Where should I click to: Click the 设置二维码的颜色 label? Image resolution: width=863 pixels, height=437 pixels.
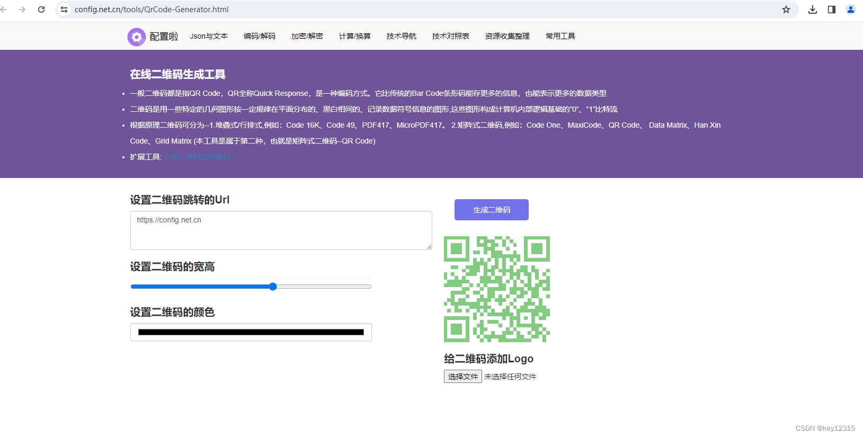click(x=173, y=312)
